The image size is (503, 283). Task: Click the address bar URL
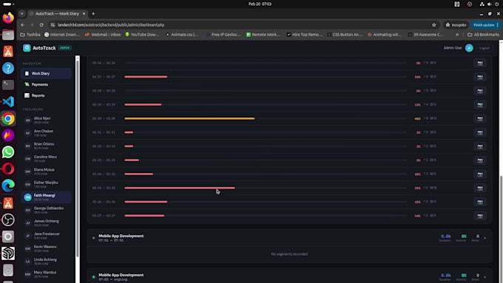(x=111, y=25)
